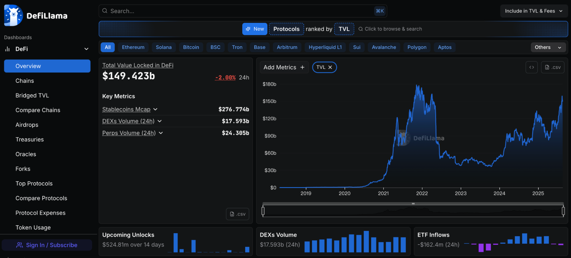Open the Overview page
The image size is (571, 258).
pos(47,66)
